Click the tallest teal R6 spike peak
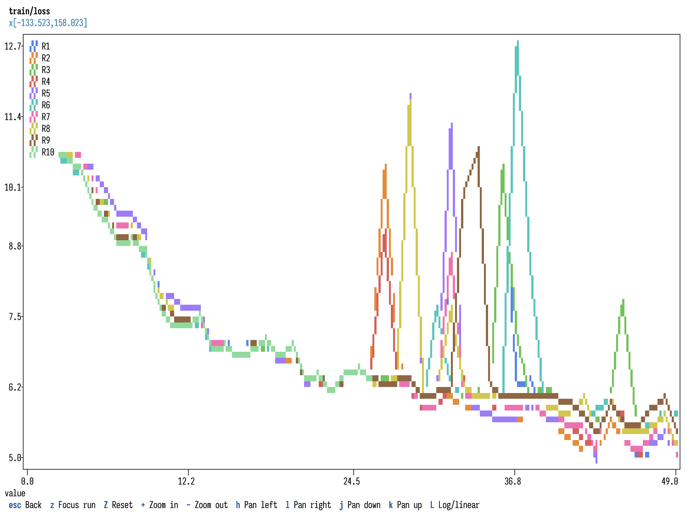The height and width of the screenshot is (516, 687). tap(518, 44)
